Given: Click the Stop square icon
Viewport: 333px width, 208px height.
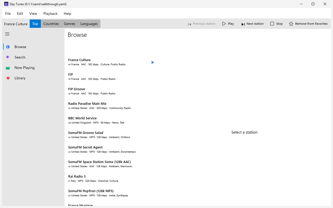Looking at the screenshot, I should (272, 24).
